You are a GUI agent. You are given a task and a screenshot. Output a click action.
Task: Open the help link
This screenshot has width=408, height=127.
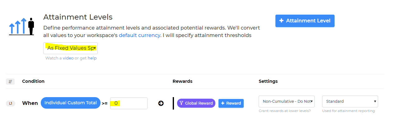click(92, 58)
